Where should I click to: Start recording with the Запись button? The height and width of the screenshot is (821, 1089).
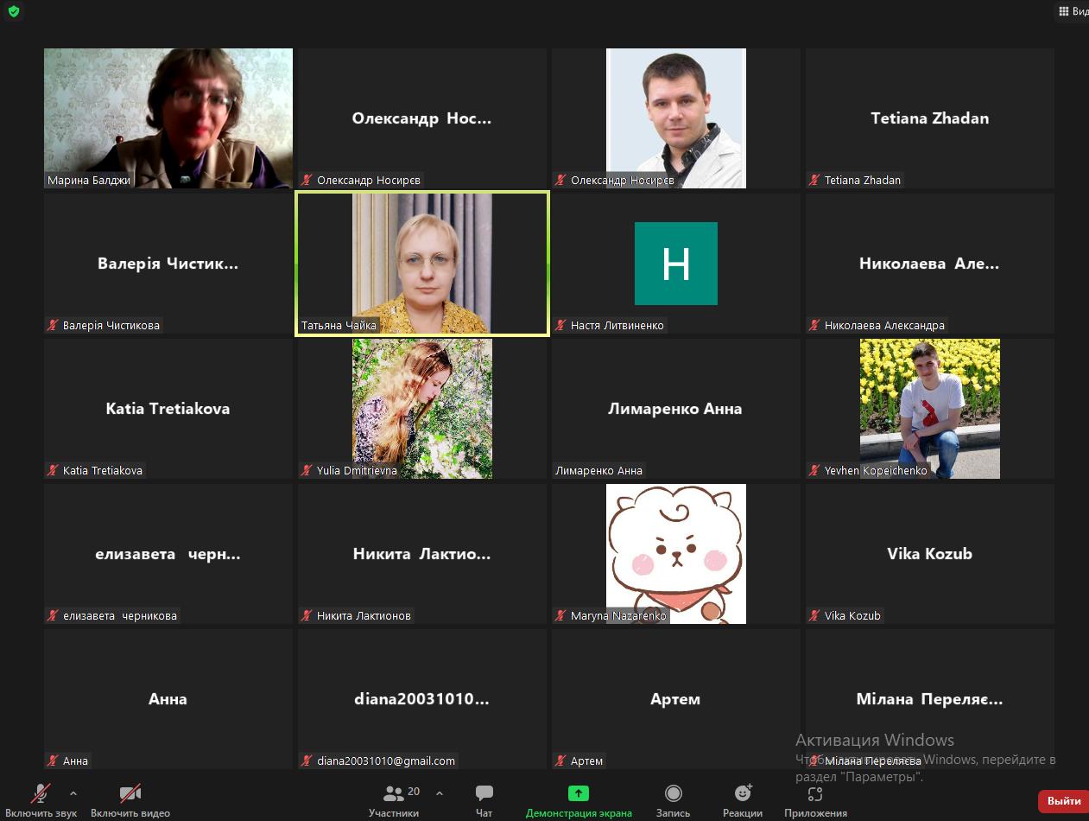pos(673,799)
